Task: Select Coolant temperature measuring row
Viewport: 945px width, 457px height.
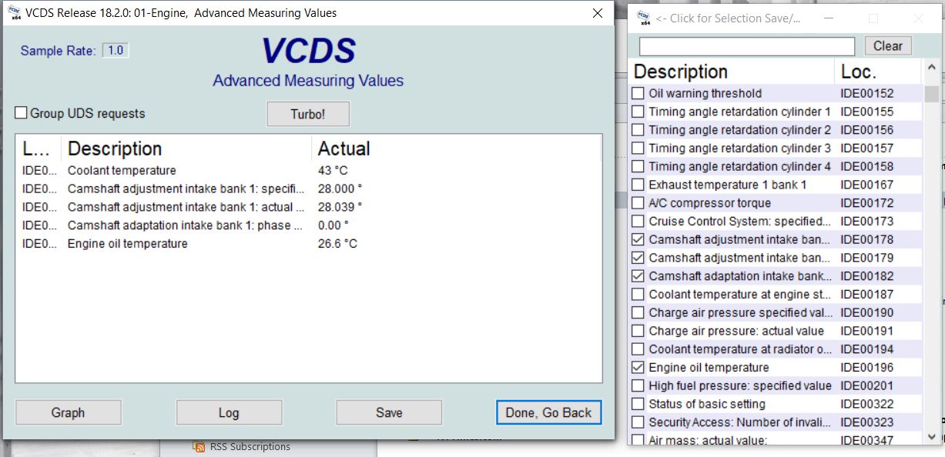Action: pyautogui.click(x=308, y=171)
